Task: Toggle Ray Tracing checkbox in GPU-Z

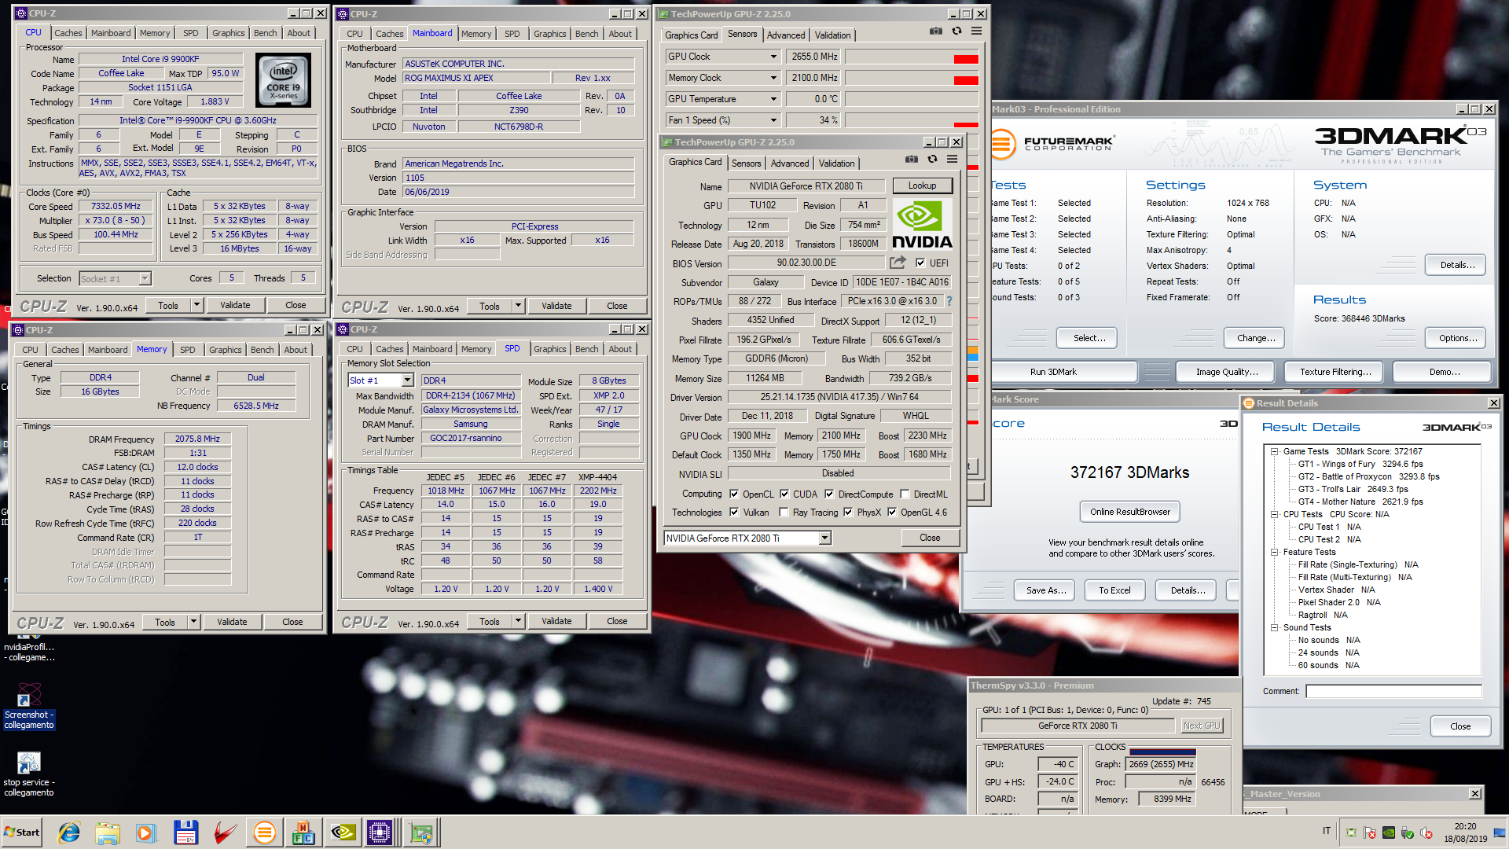Action: (x=784, y=513)
